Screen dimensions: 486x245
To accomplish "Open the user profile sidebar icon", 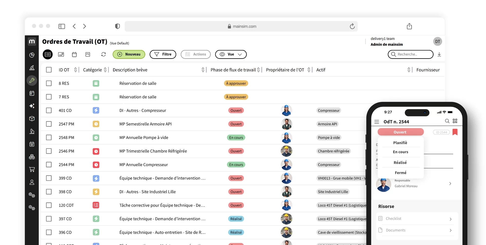I will point(32,182).
